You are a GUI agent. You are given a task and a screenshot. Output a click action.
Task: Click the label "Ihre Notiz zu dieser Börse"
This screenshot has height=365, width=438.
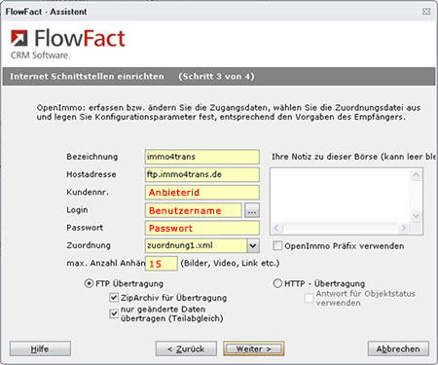point(325,157)
